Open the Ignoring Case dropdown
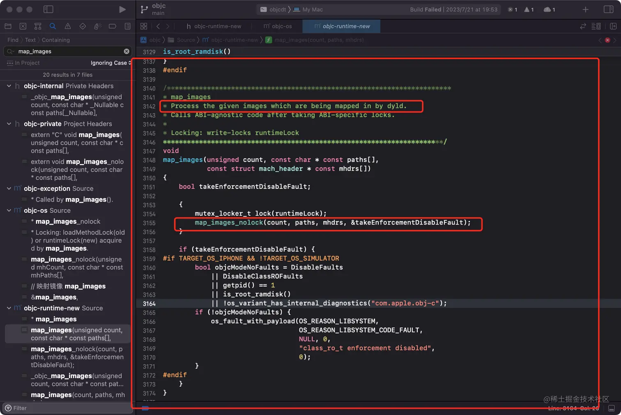The width and height of the screenshot is (621, 415). (x=110, y=63)
